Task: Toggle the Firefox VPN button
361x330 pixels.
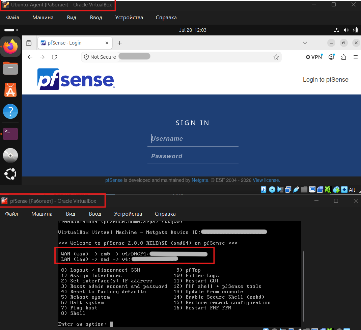Action: click(x=314, y=57)
